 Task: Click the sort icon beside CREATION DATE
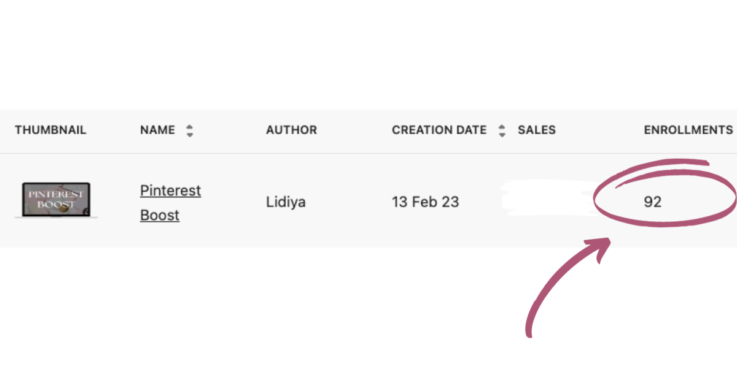tap(502, 131)
